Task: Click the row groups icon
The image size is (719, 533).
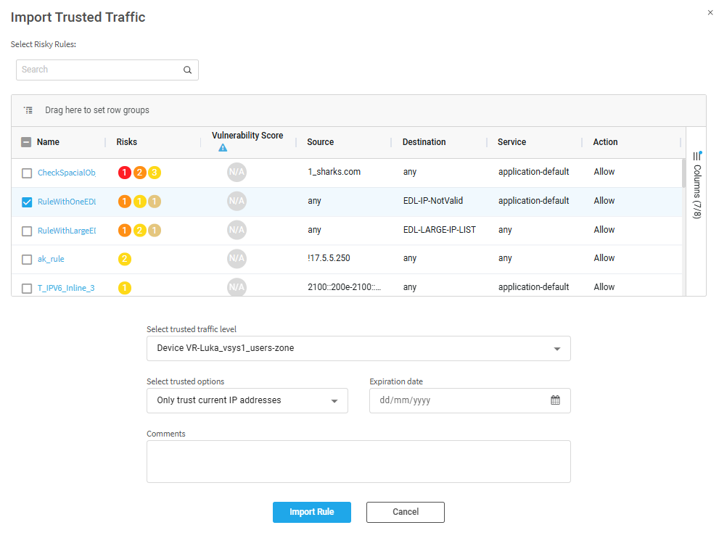Action: (x=28, y=110)
